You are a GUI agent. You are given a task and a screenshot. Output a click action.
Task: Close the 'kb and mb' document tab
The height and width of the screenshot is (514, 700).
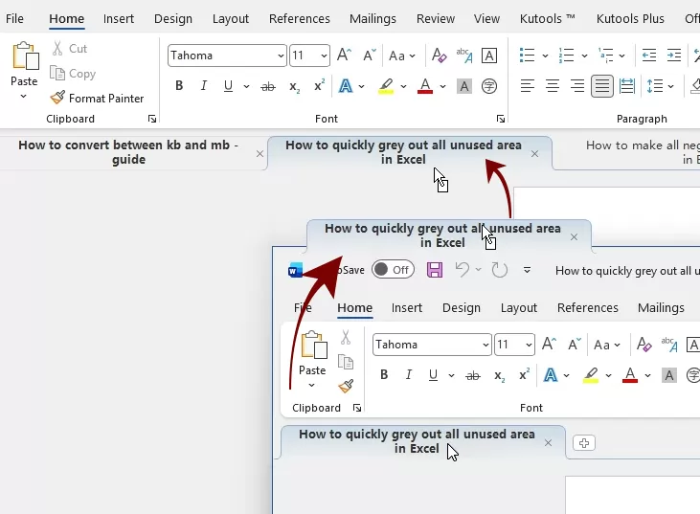click(x=260, y=154)
